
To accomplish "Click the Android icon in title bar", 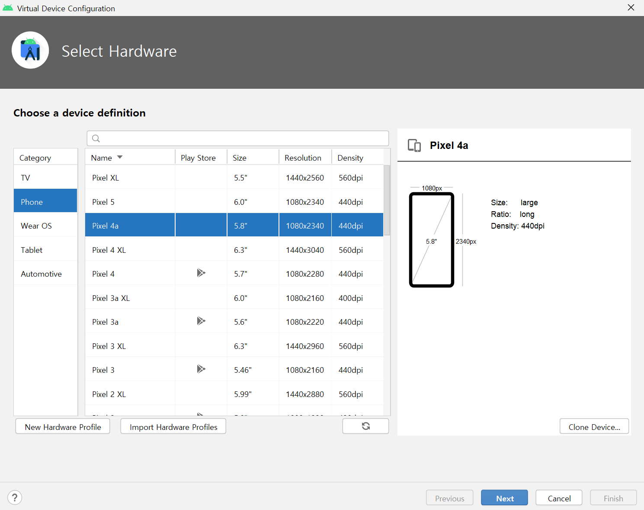I will [8, 8].
